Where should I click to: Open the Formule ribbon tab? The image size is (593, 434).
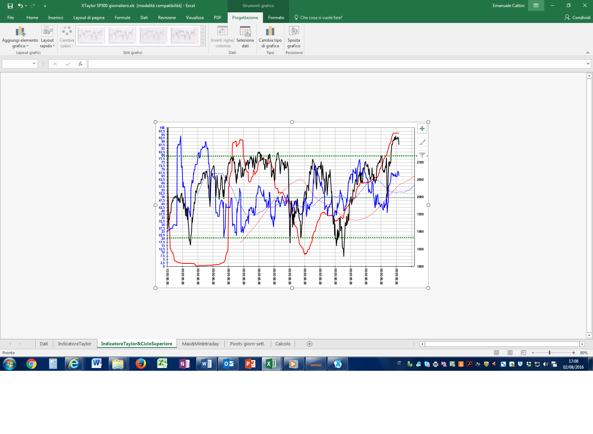122,18
